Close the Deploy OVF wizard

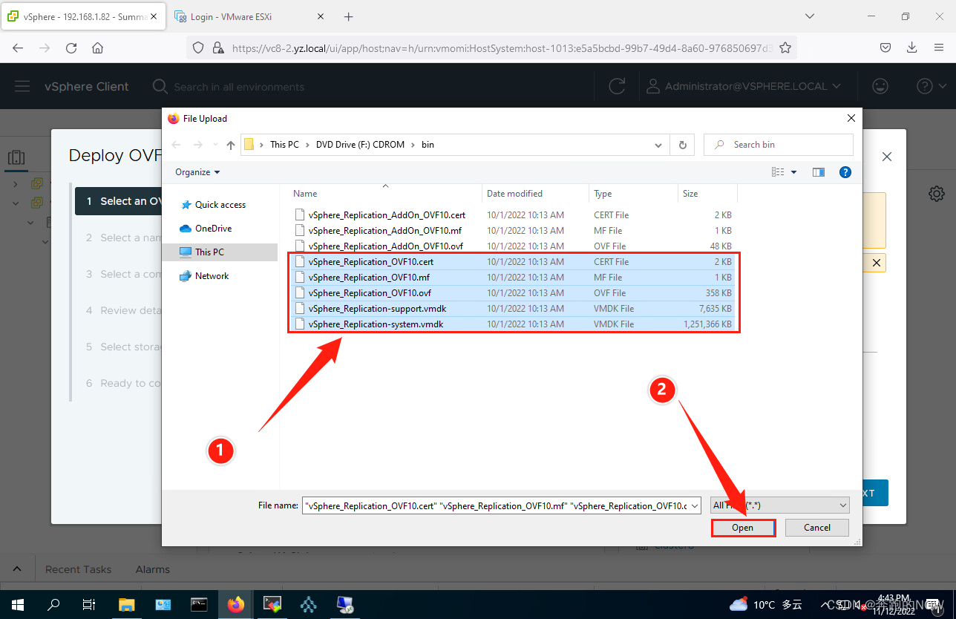click(886, 157)
